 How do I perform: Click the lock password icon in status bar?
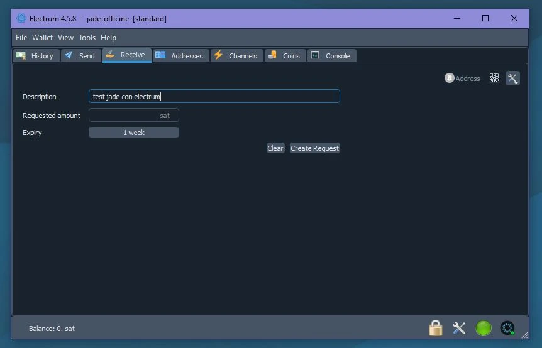(x=435, y=328)
